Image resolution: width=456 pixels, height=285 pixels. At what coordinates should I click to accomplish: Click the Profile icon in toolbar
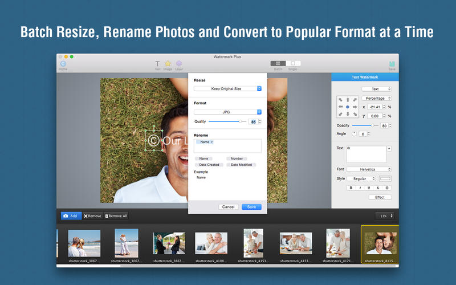coord(63,64)
